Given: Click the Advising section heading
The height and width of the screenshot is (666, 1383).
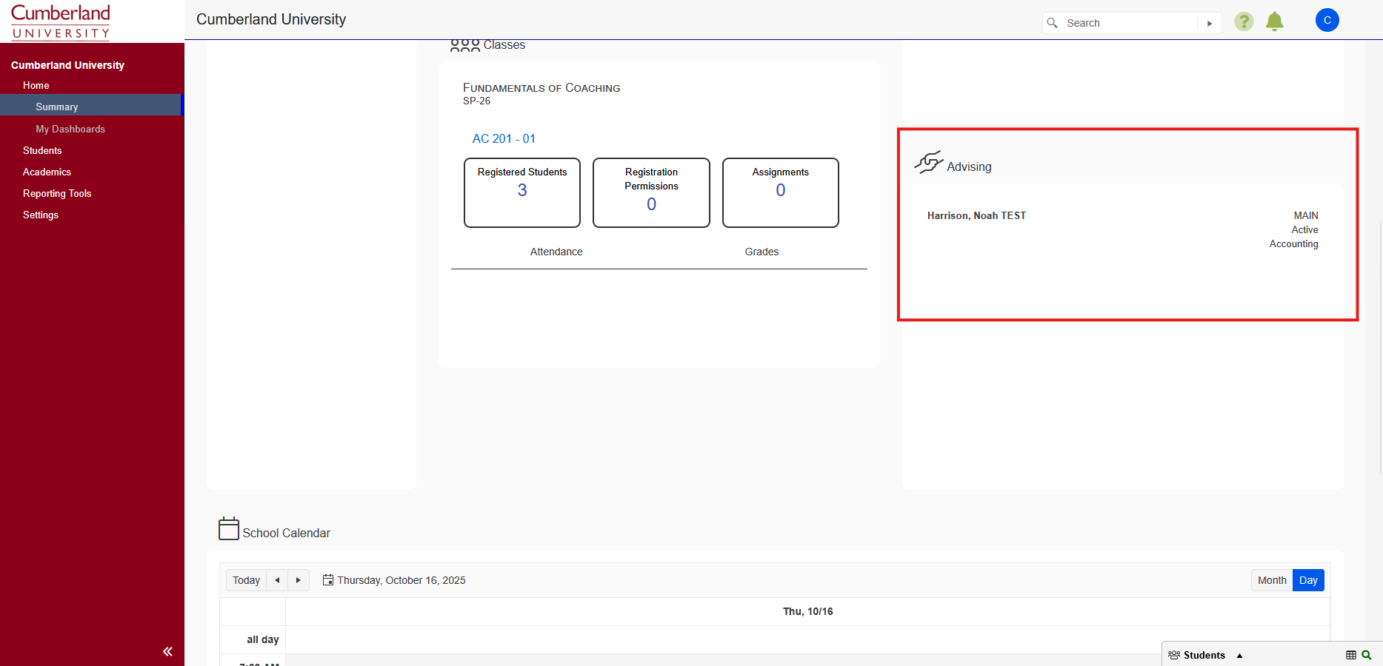Looking at the screenshot, I should pyautogui.click(x=969, y=167).
